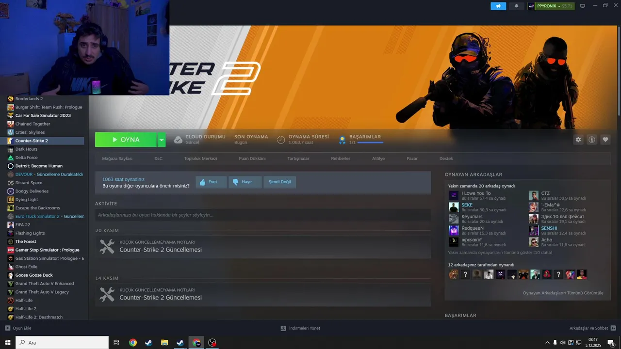621x349 pixels.
Task: Launch the game with OYNA button
Action: point(126,140)
